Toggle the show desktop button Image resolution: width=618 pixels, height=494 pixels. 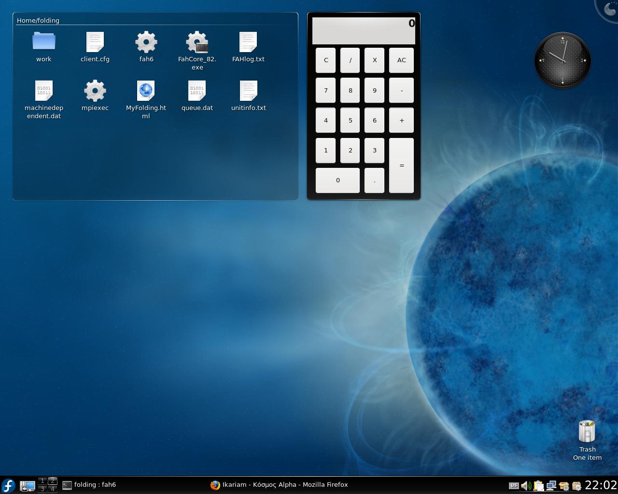pos(28,486)
